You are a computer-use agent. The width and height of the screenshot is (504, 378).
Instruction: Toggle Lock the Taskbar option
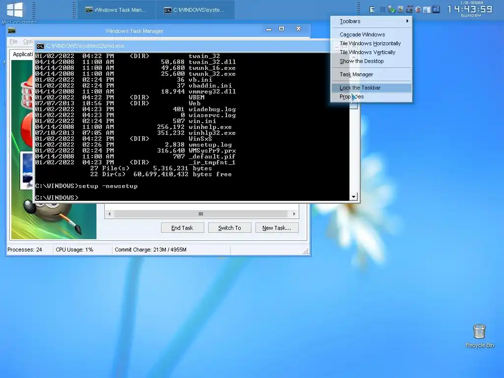click(371, 88)
